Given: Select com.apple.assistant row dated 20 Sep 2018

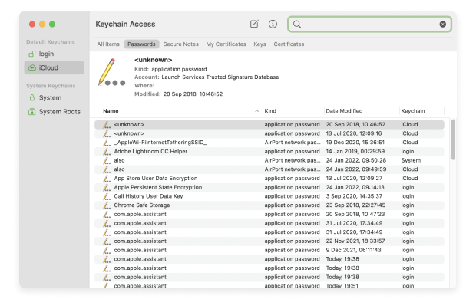Looking at the screenshot, I should pos(269,214).
